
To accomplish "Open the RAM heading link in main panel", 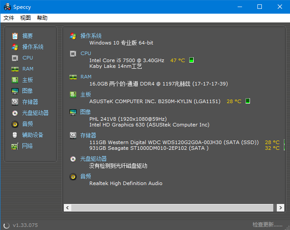I will click(x=86, y=77).
